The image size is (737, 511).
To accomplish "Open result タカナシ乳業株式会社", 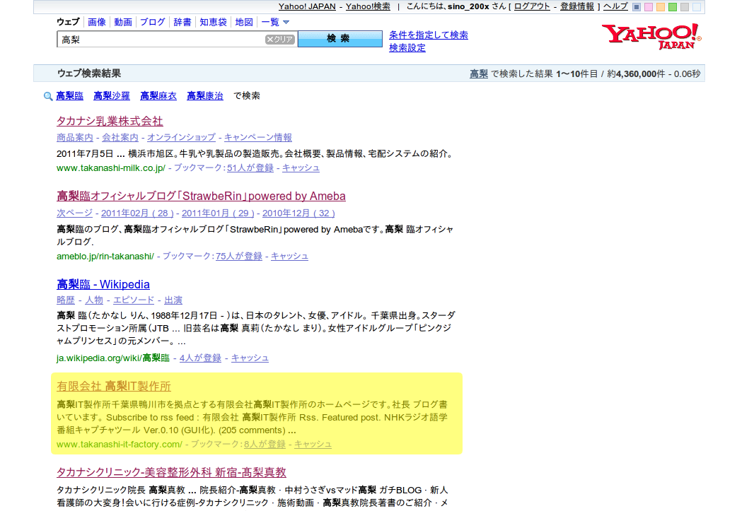I will 110,121.
